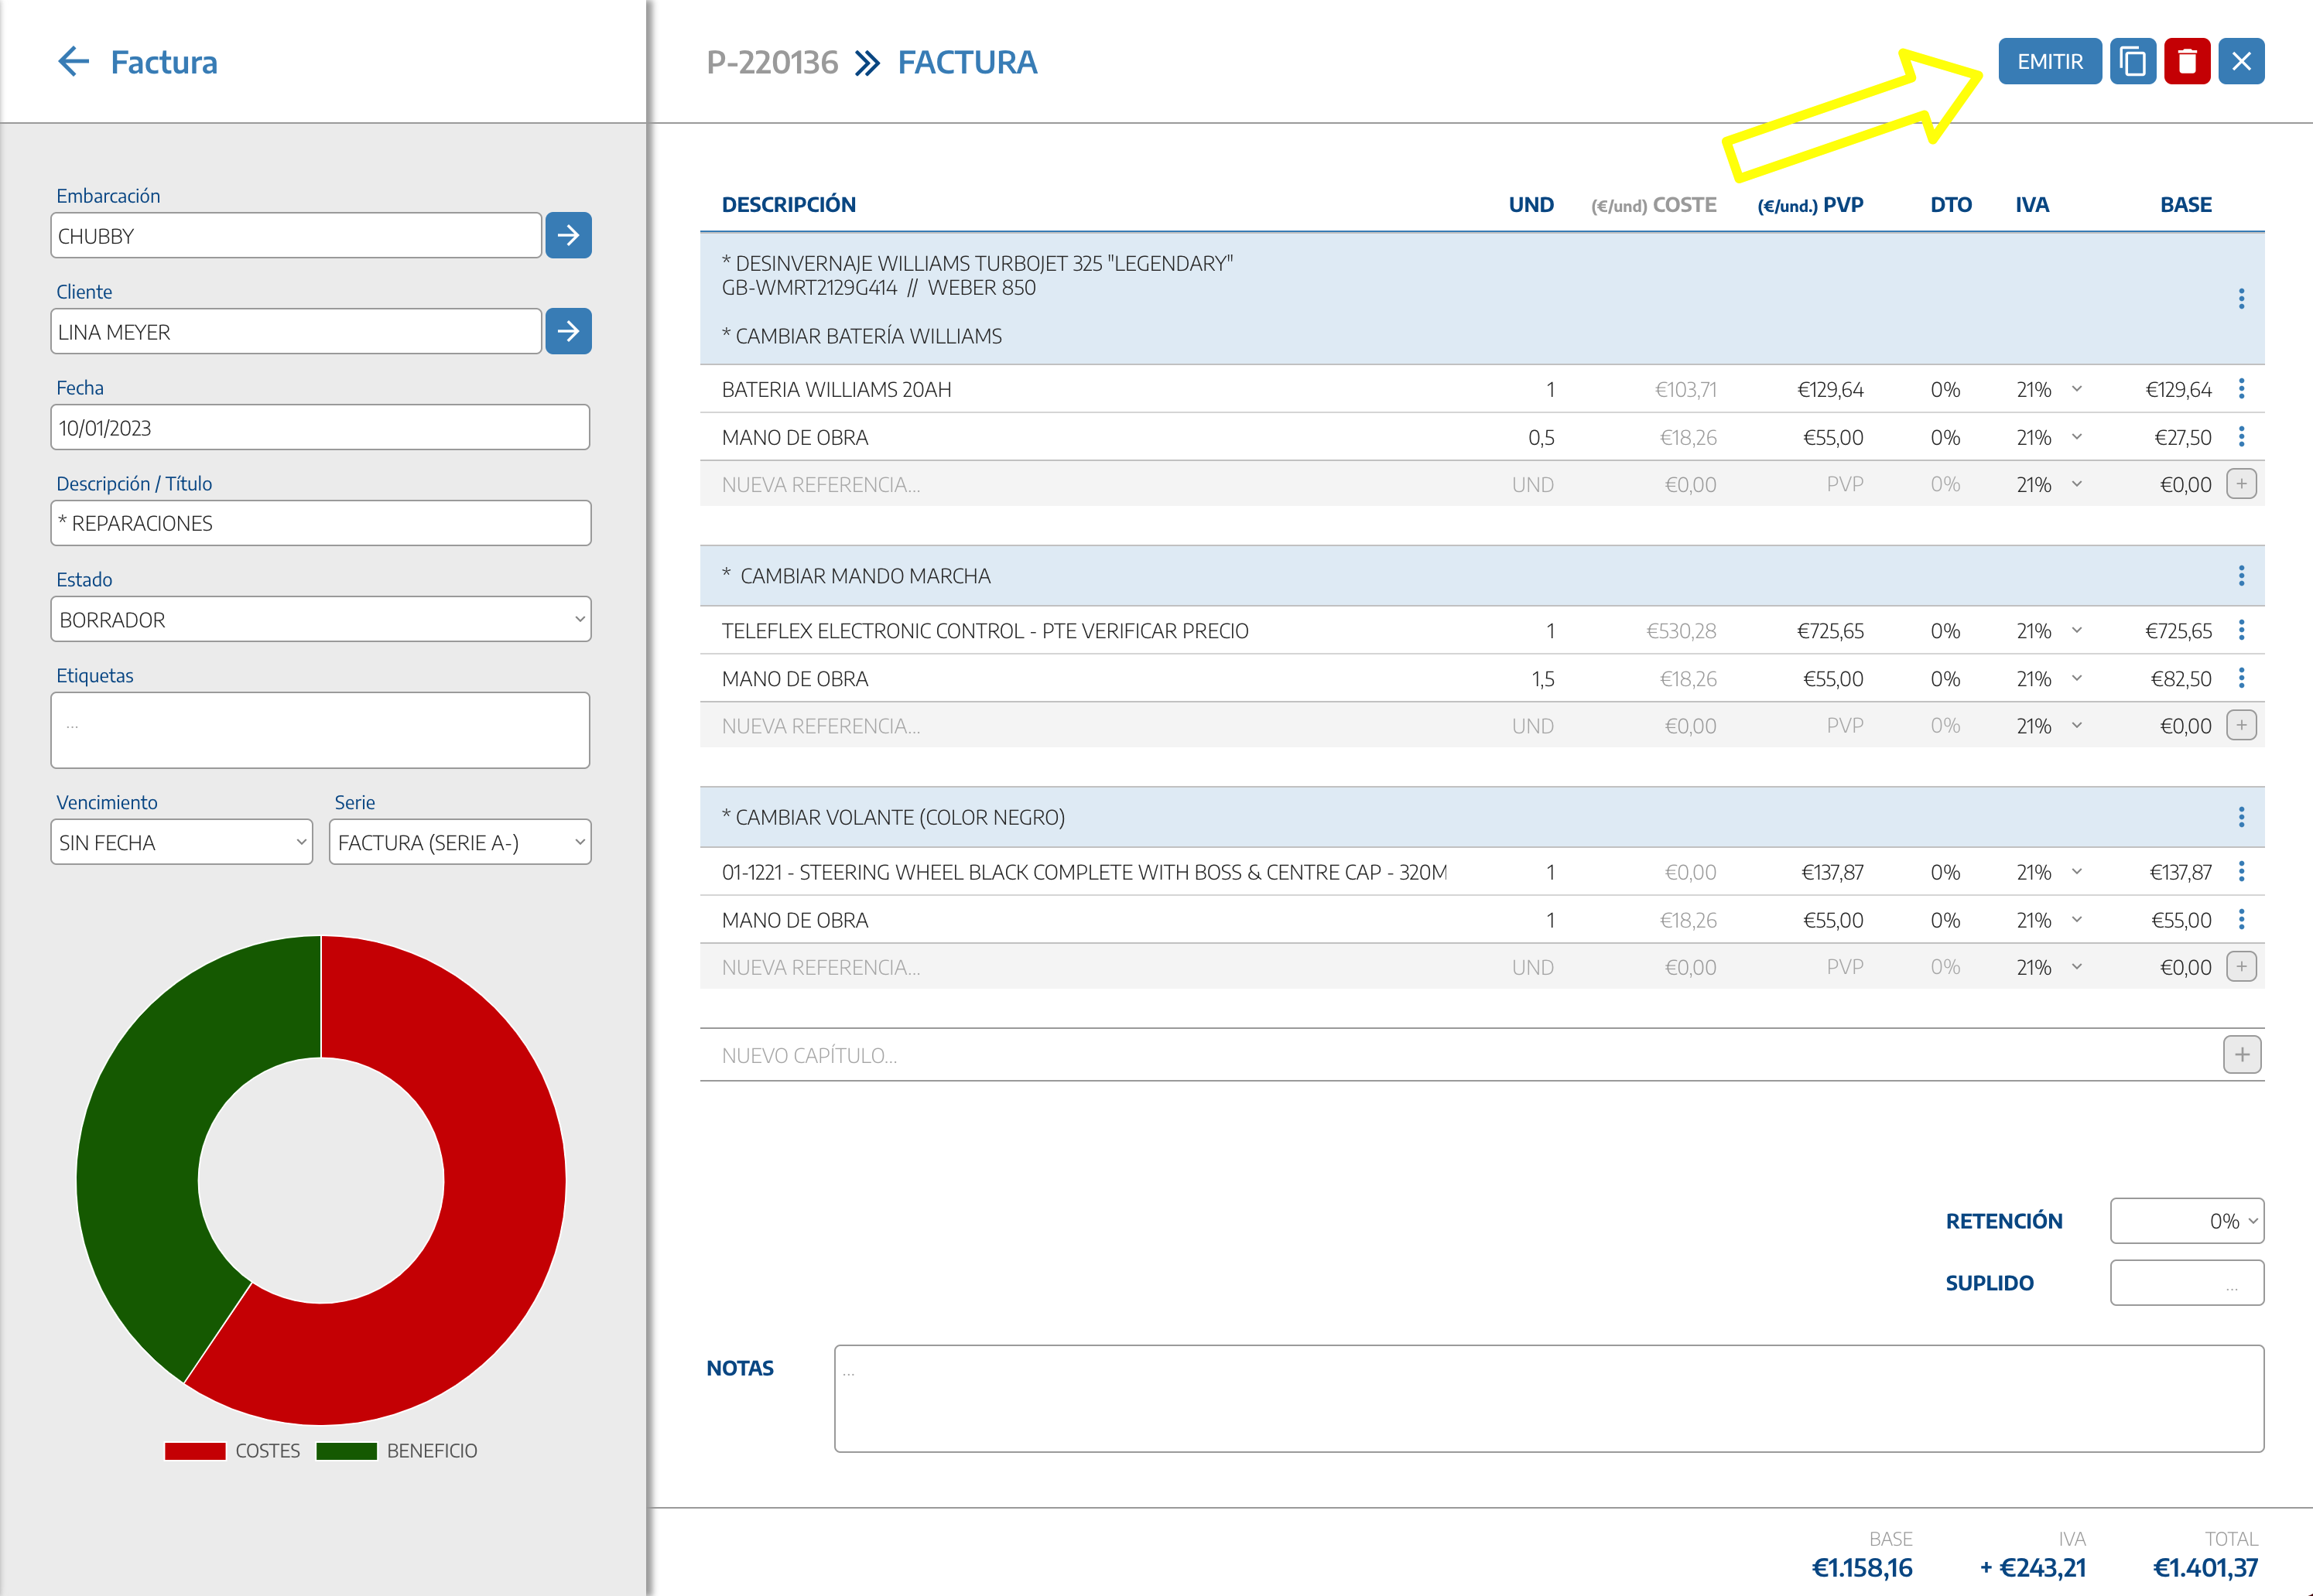
Task: Open the Vencimiento SIN FECHA dropdown
Action: pos(181,842)
